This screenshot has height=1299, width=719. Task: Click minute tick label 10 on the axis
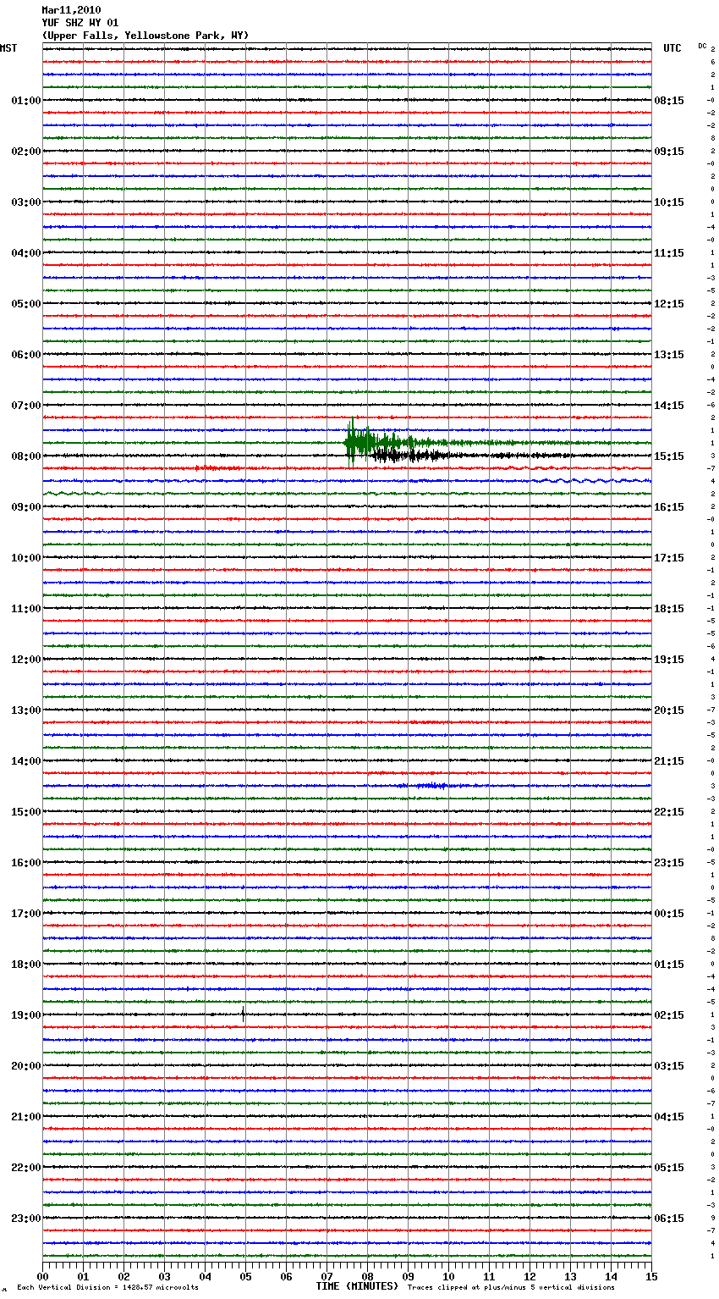(448, 1276)
